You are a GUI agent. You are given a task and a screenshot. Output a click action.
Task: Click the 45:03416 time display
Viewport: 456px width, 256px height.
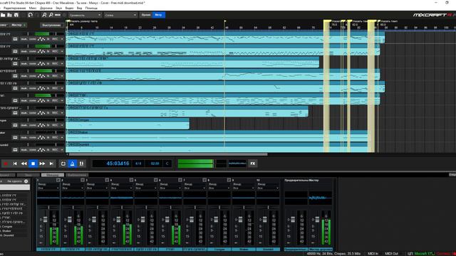118,164
